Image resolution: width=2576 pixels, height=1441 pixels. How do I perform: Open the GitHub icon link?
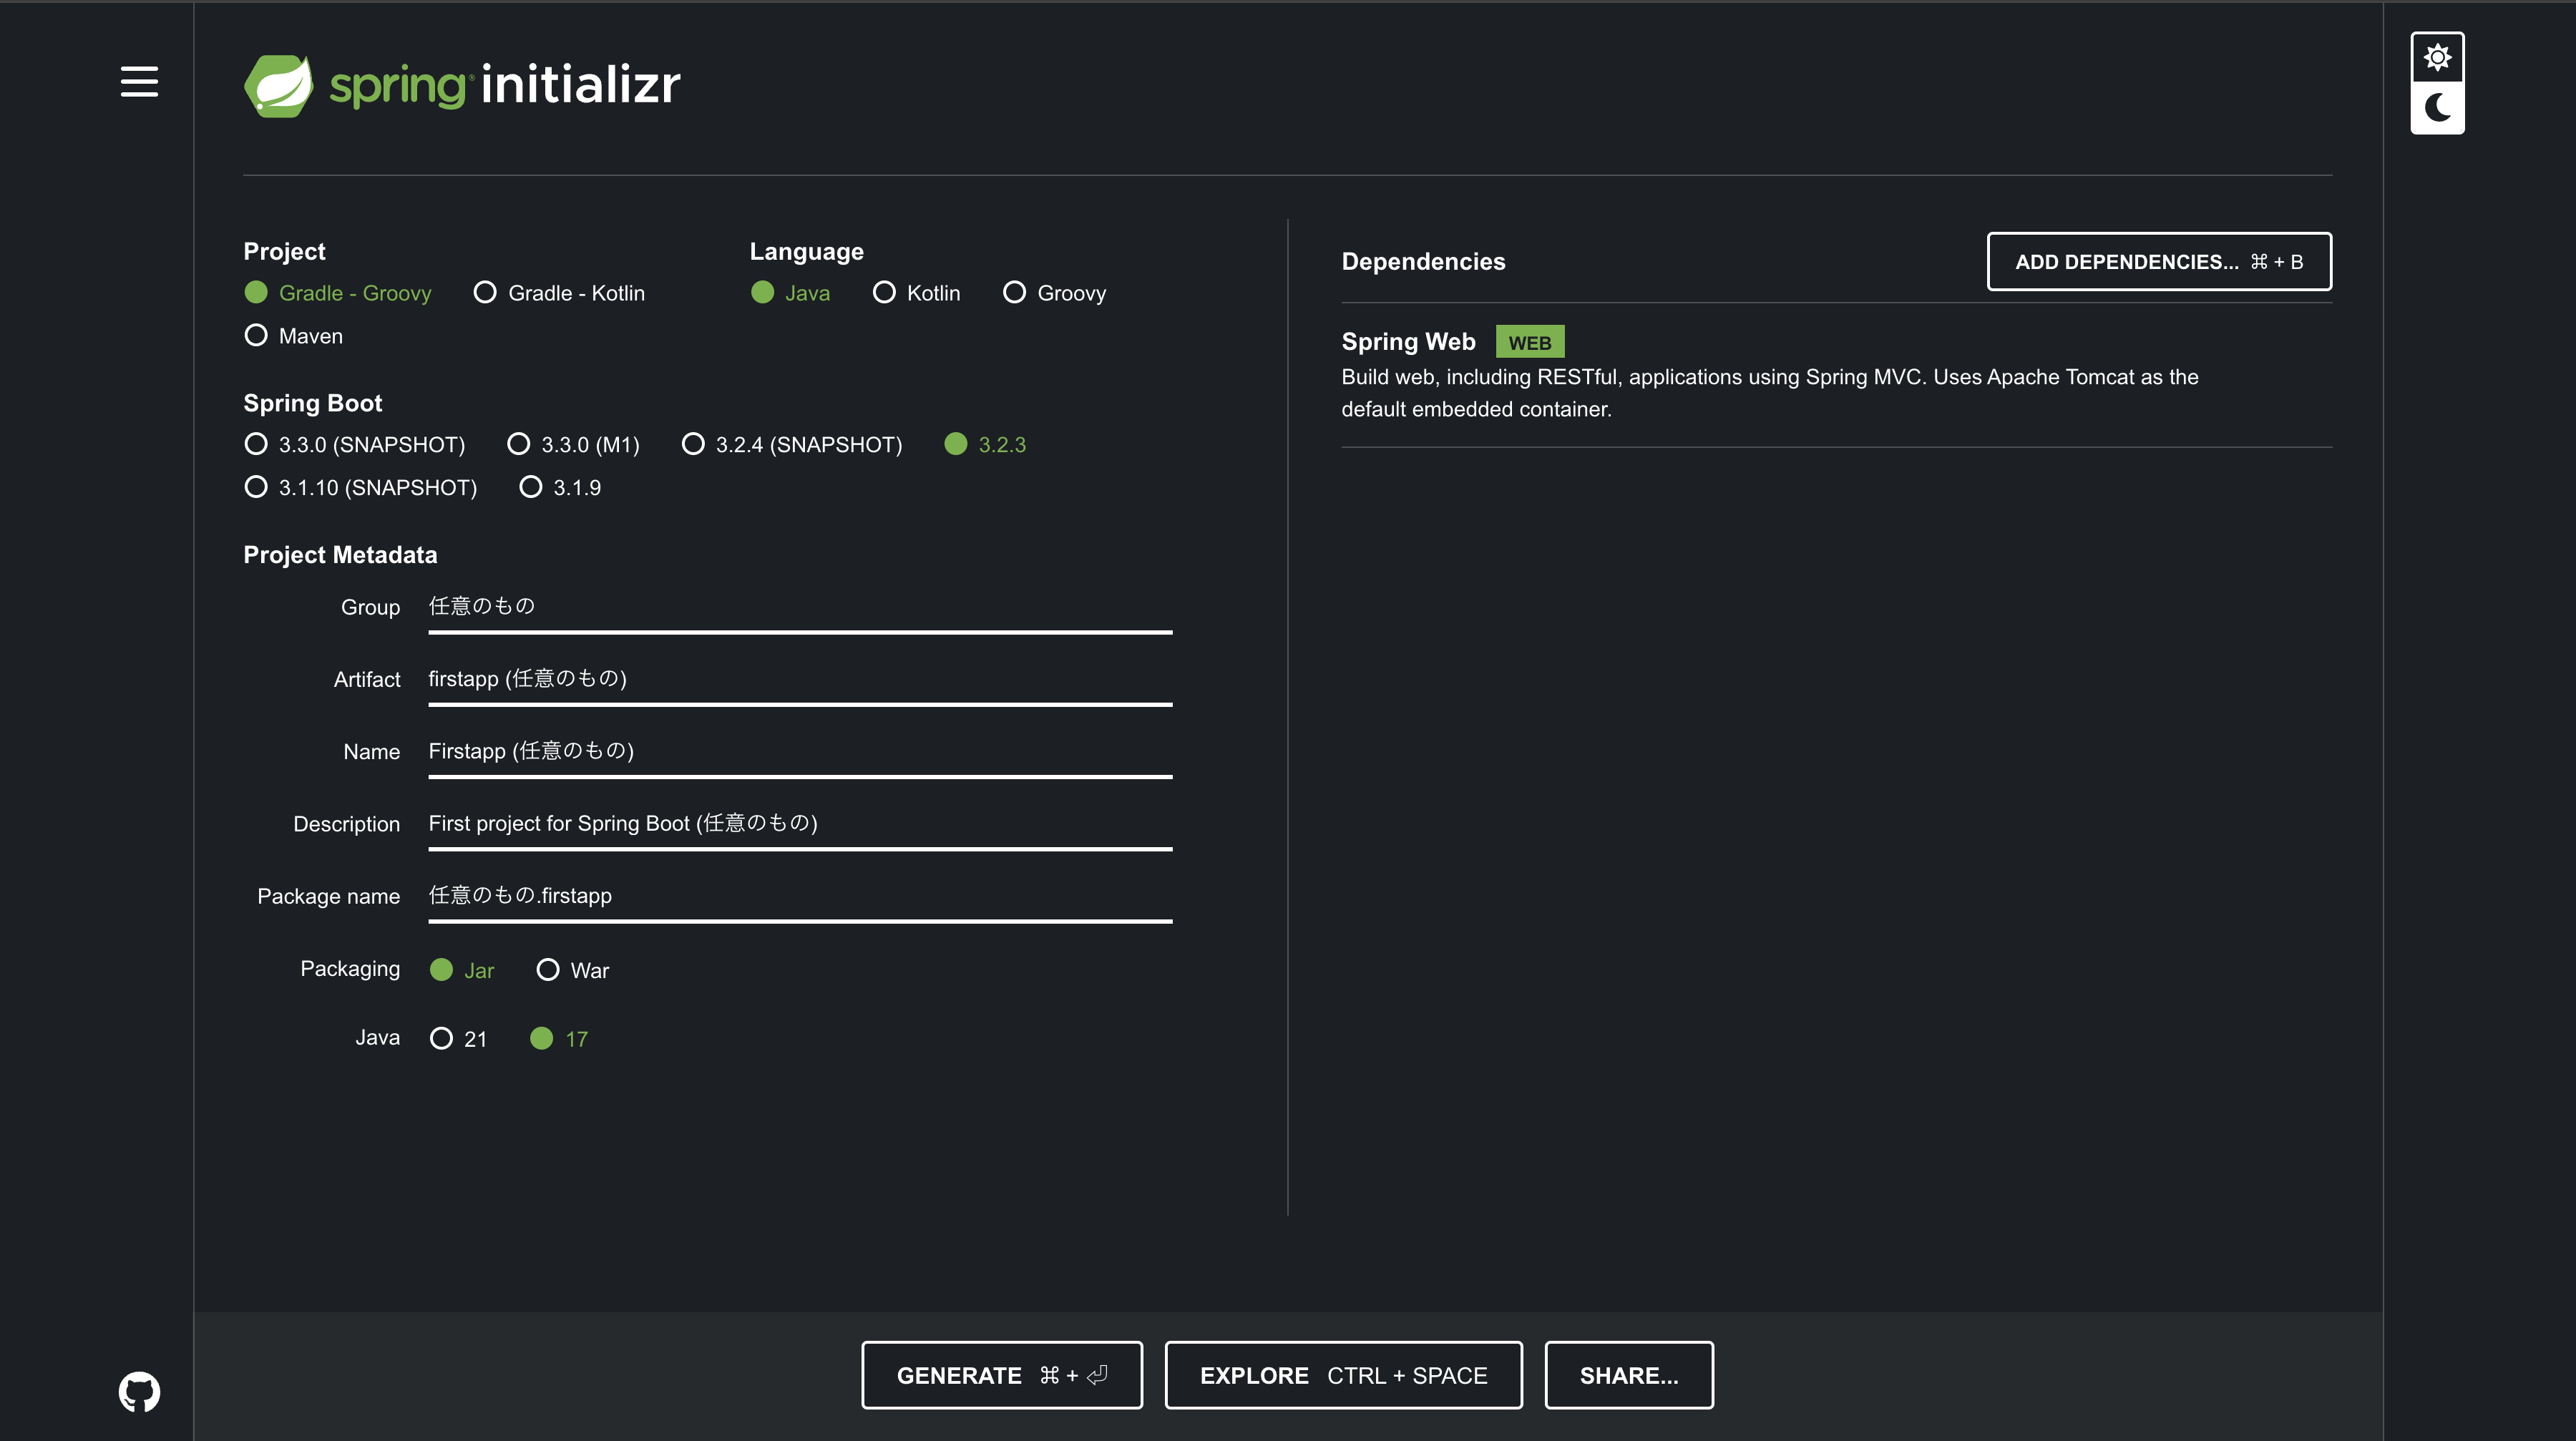click(139, 1391)
